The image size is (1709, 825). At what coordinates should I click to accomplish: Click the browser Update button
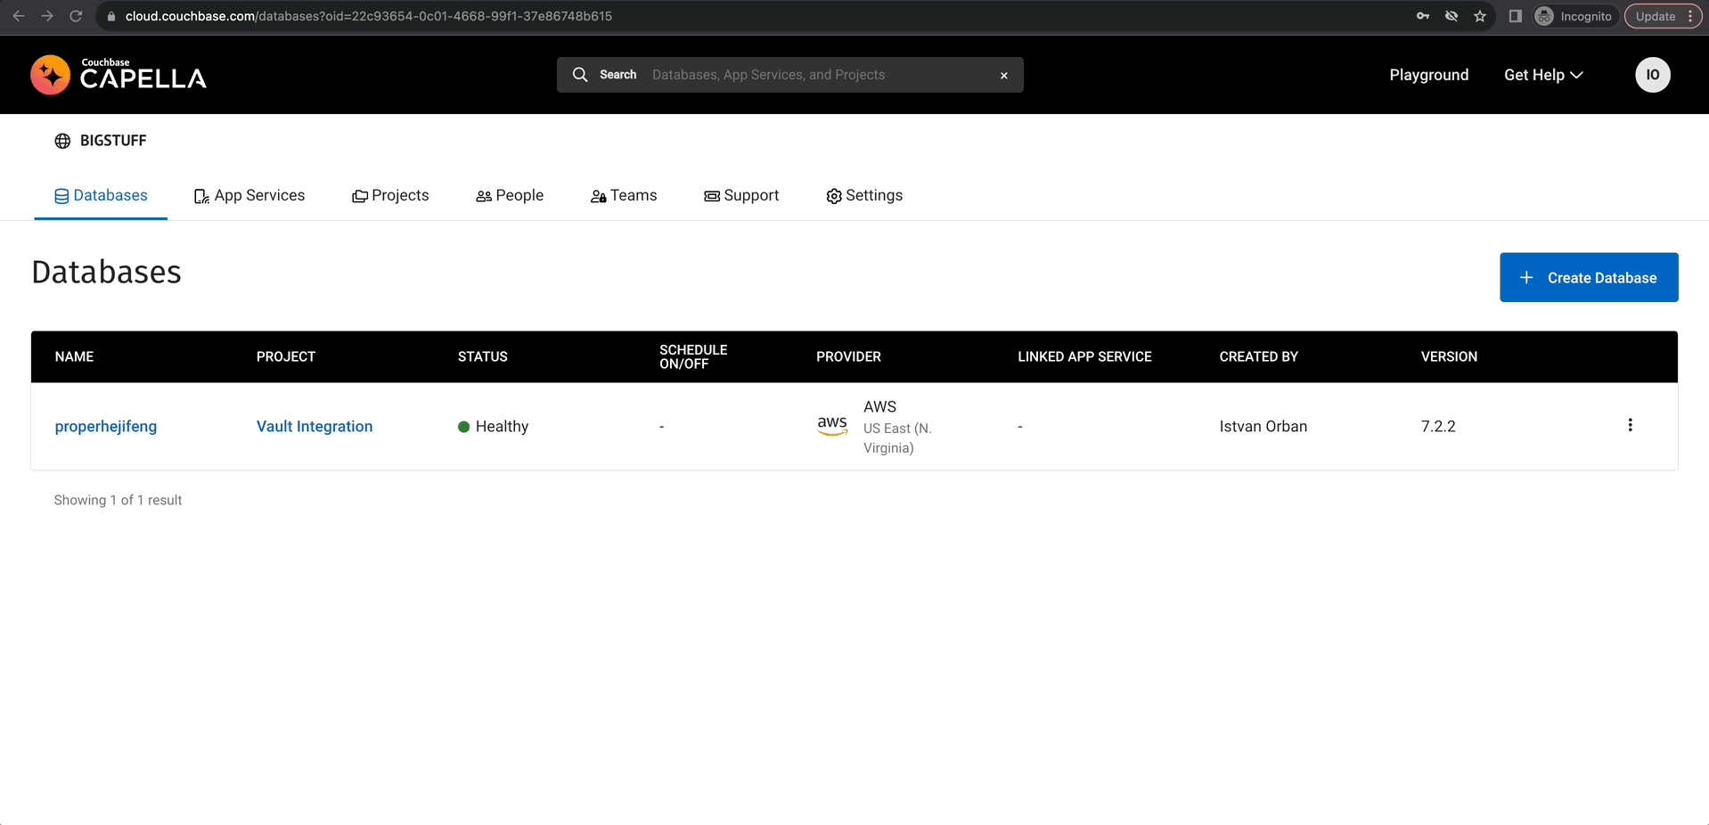pos(1663,16)
